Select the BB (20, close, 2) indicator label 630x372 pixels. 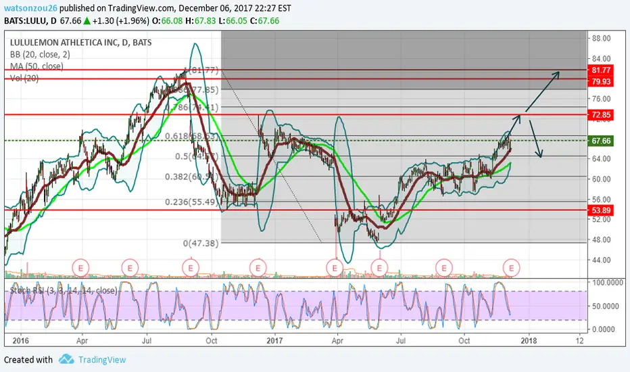[x=40, y=54]
